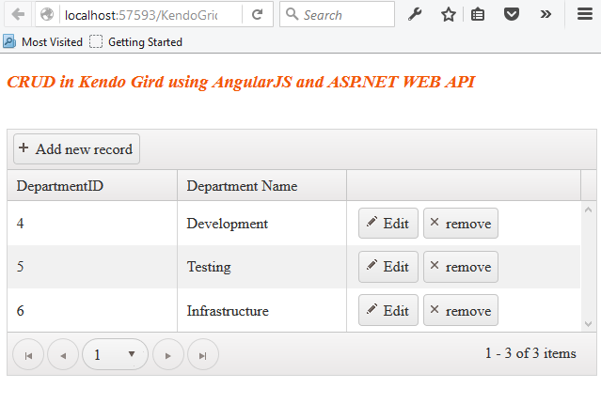
Task: Select the Testing cell
Action: point(261,267)
